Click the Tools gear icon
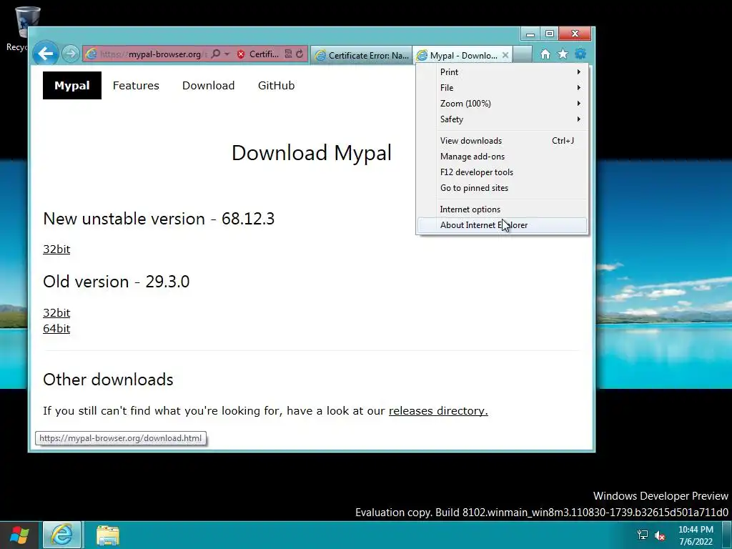The width and height of the screenshot is (732, 549). click(580, 54)
